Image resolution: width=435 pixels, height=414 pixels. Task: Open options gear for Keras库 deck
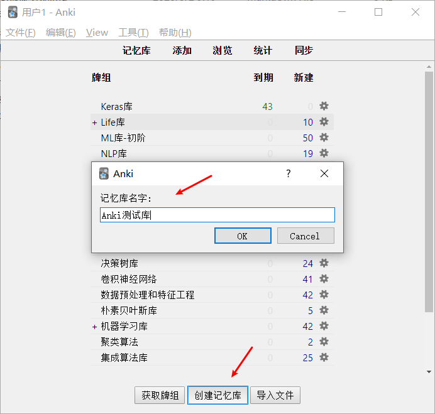(x=324, y=106)
